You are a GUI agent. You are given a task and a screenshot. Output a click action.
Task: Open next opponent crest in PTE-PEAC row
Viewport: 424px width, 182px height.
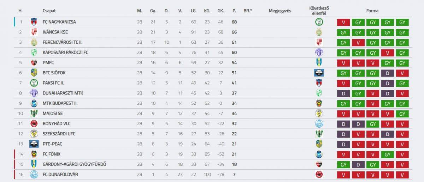click(x=319, y=144)
